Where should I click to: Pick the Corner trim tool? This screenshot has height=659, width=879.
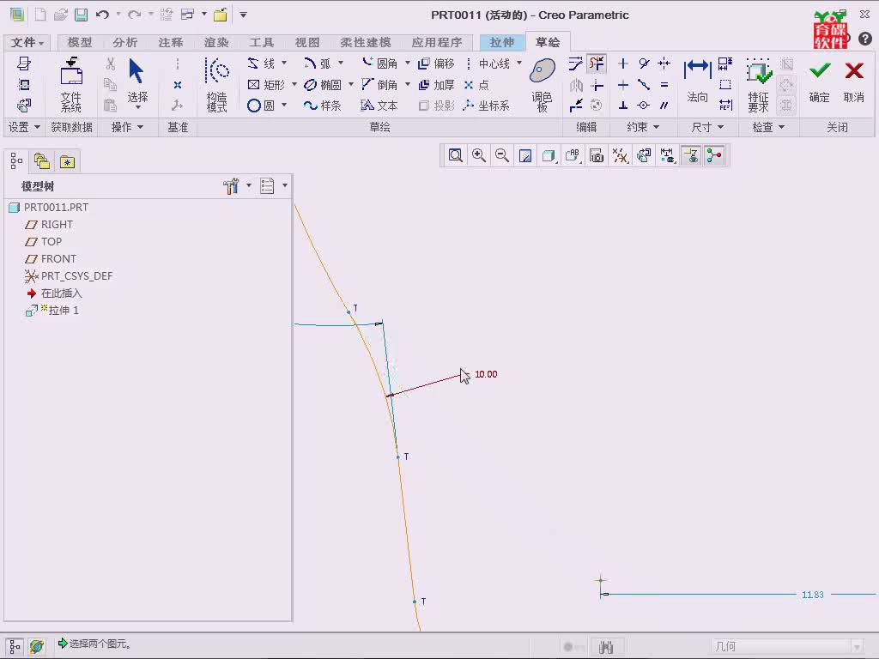[597, 85]
